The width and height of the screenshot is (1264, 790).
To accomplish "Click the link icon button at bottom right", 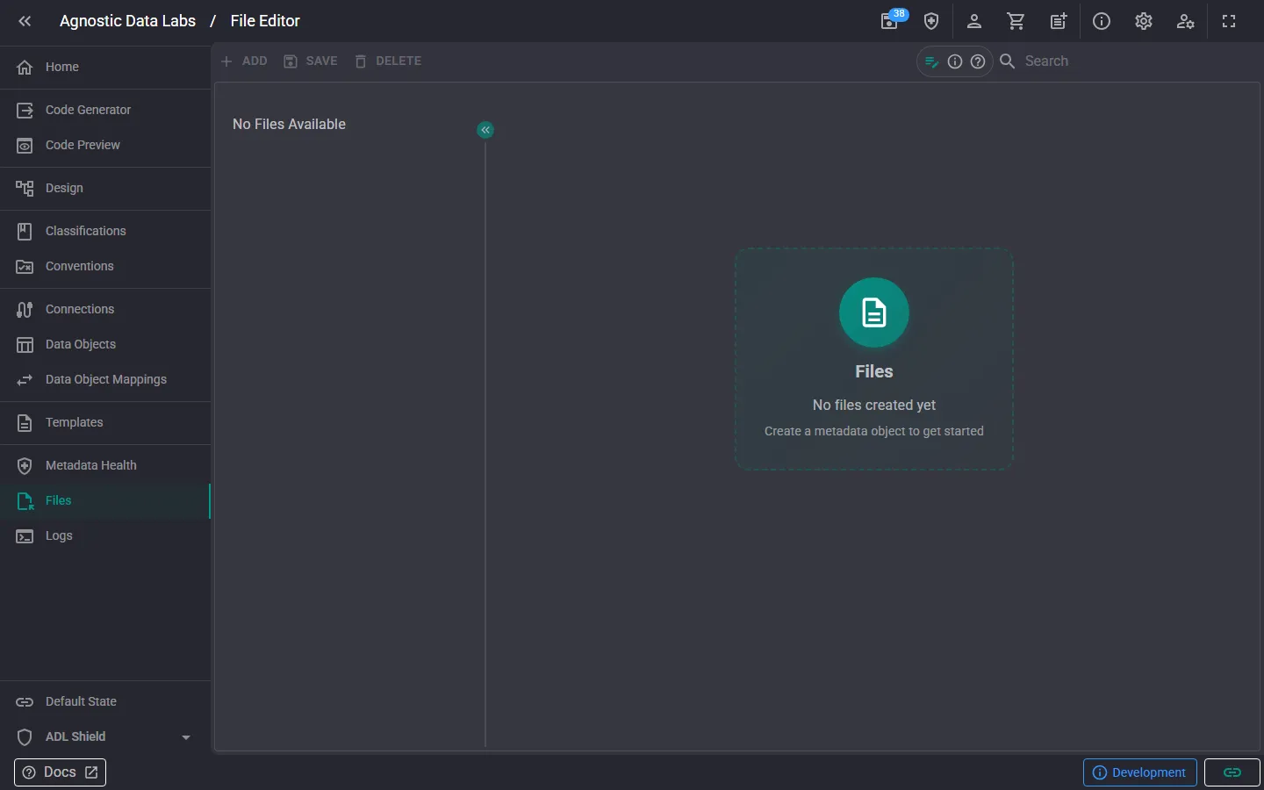I will 1232,772.
